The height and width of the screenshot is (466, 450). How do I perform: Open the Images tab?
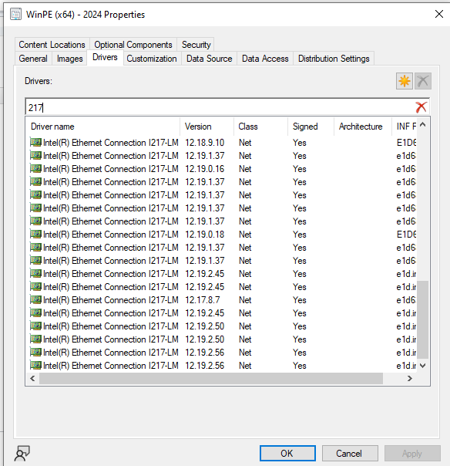coord(70,59)
